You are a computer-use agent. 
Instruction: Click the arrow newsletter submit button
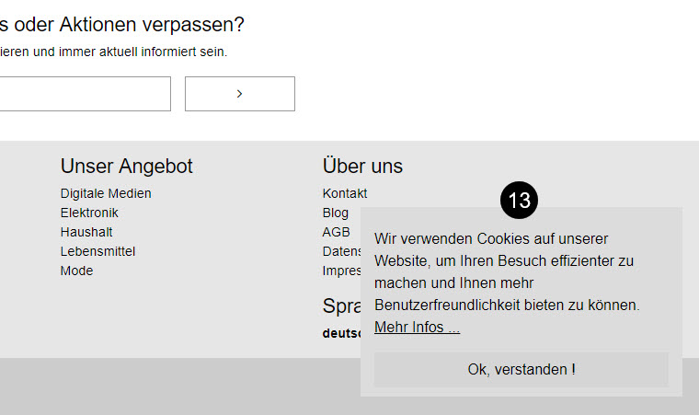[239, 94]
